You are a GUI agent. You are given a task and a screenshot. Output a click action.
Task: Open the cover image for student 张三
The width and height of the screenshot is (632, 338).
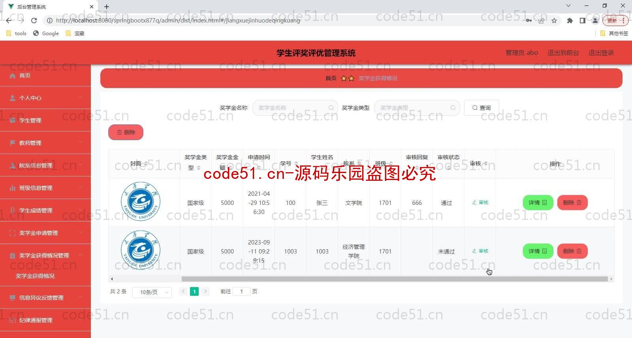click(x=141, y=201)
